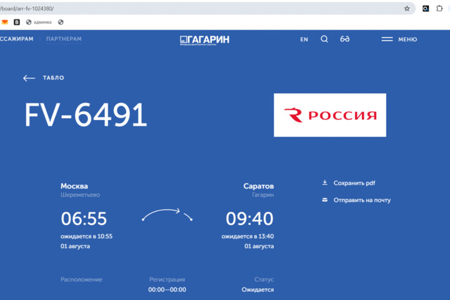Image resolution: width=450 pixels, height=300 pixels.
Task: Click the Шереметьево airport name
Action: coord(80,194)
